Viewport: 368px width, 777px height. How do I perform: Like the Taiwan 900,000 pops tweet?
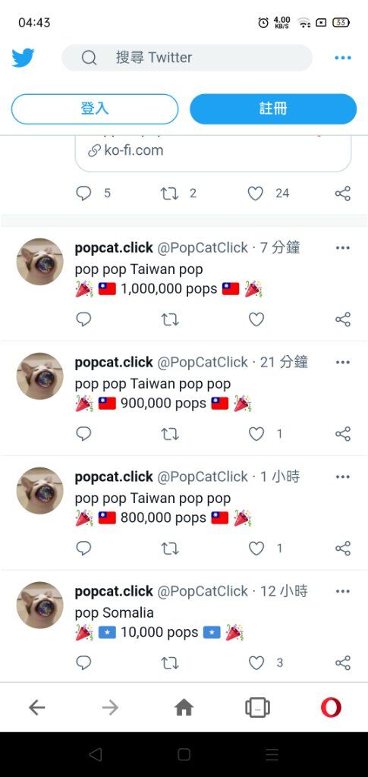256,434
